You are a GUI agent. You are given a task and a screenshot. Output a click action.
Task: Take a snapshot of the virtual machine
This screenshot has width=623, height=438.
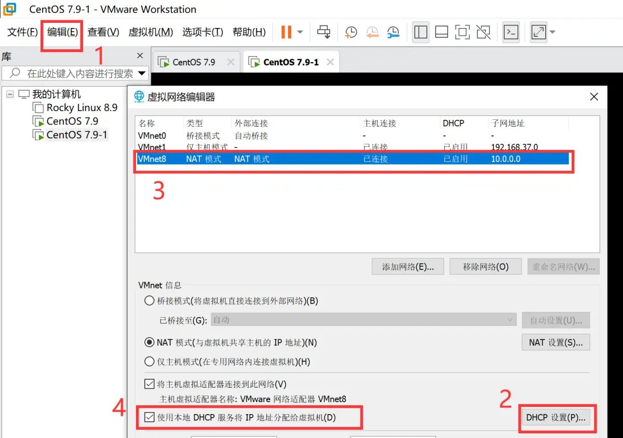(351, 32)
